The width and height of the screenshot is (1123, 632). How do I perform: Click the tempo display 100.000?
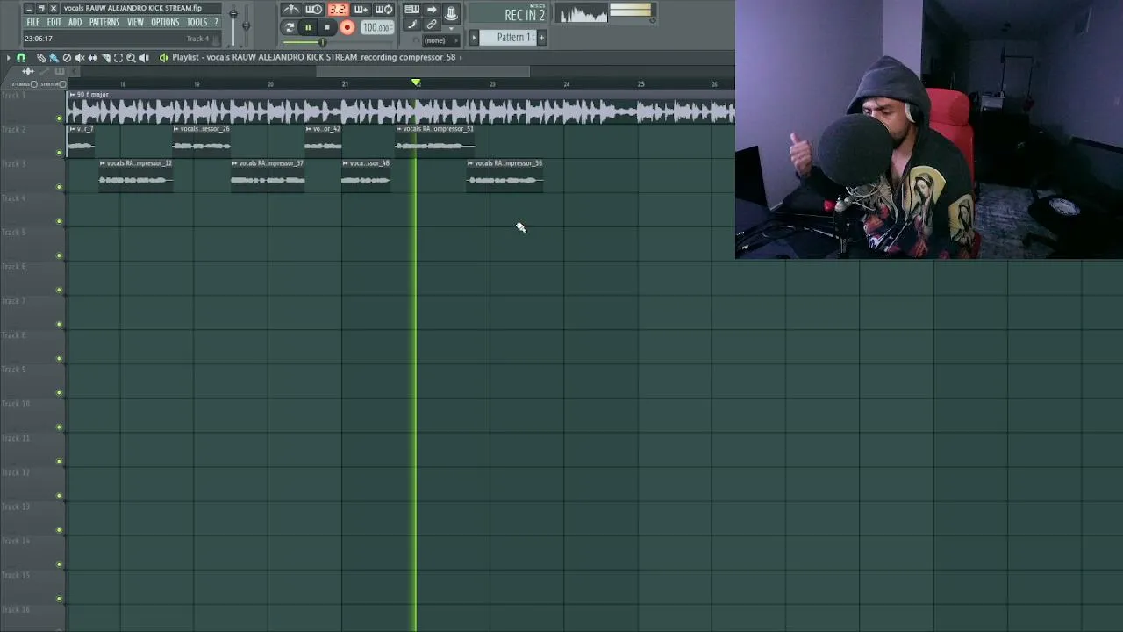[x=377, y=28]
